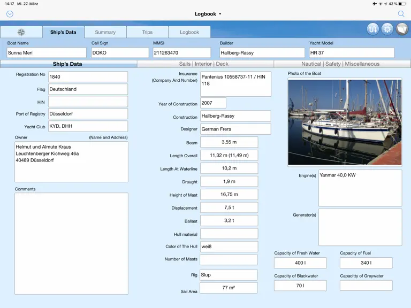This screenshot has height=308, width=411.
Task: Tap the battery indicator in status bar
Action: click(402, 4)
